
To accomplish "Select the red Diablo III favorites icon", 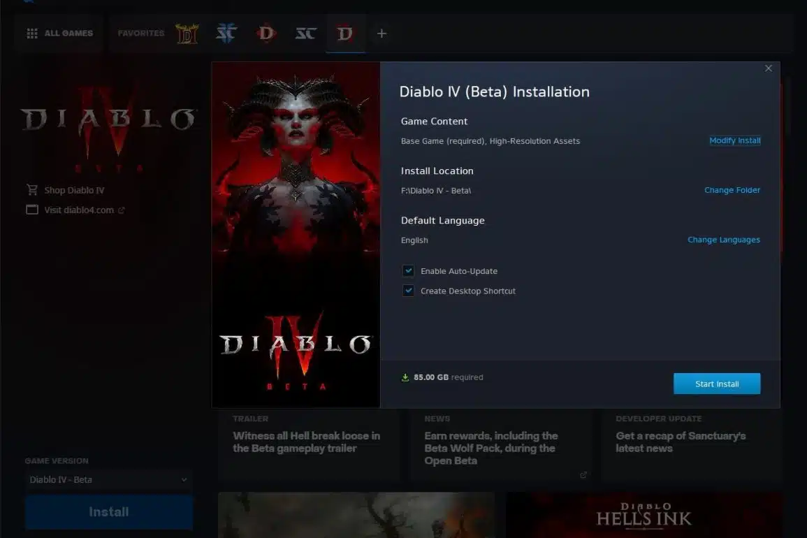I will 266,34.
